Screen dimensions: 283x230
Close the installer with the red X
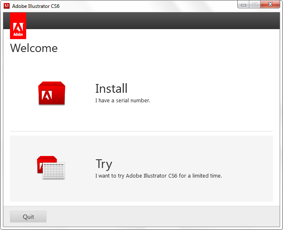point(270,5)
